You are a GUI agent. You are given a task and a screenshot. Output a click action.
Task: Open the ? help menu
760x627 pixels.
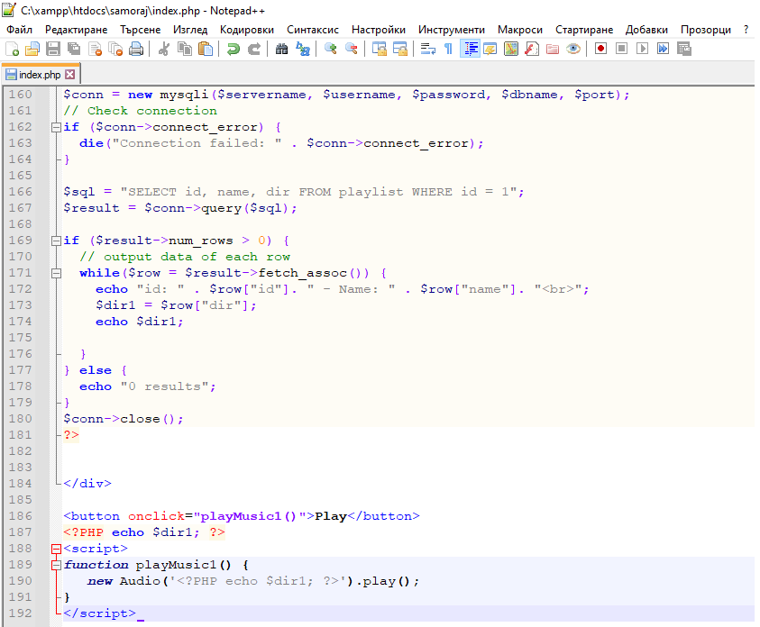(x=746, y=30)
